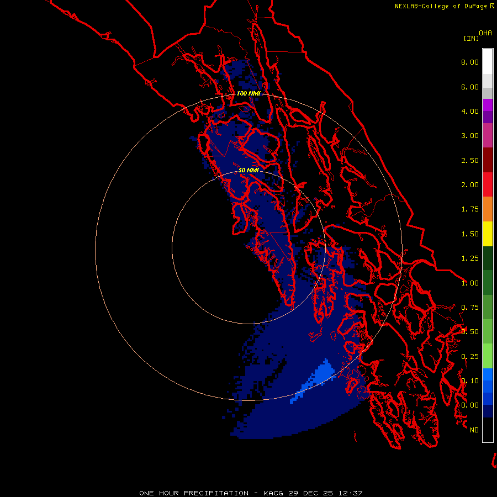The height and width of the screenshot is (497, 497).
Task: Click the 2.00 legend value
Action: tap(470, 185)
